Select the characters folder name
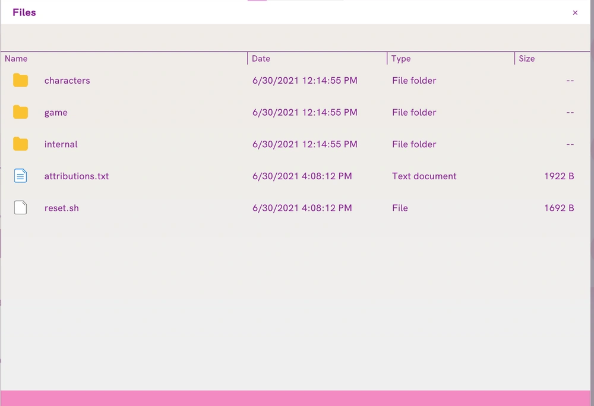Viewport: 594px width, 406px height. click(x=67, y=81)
